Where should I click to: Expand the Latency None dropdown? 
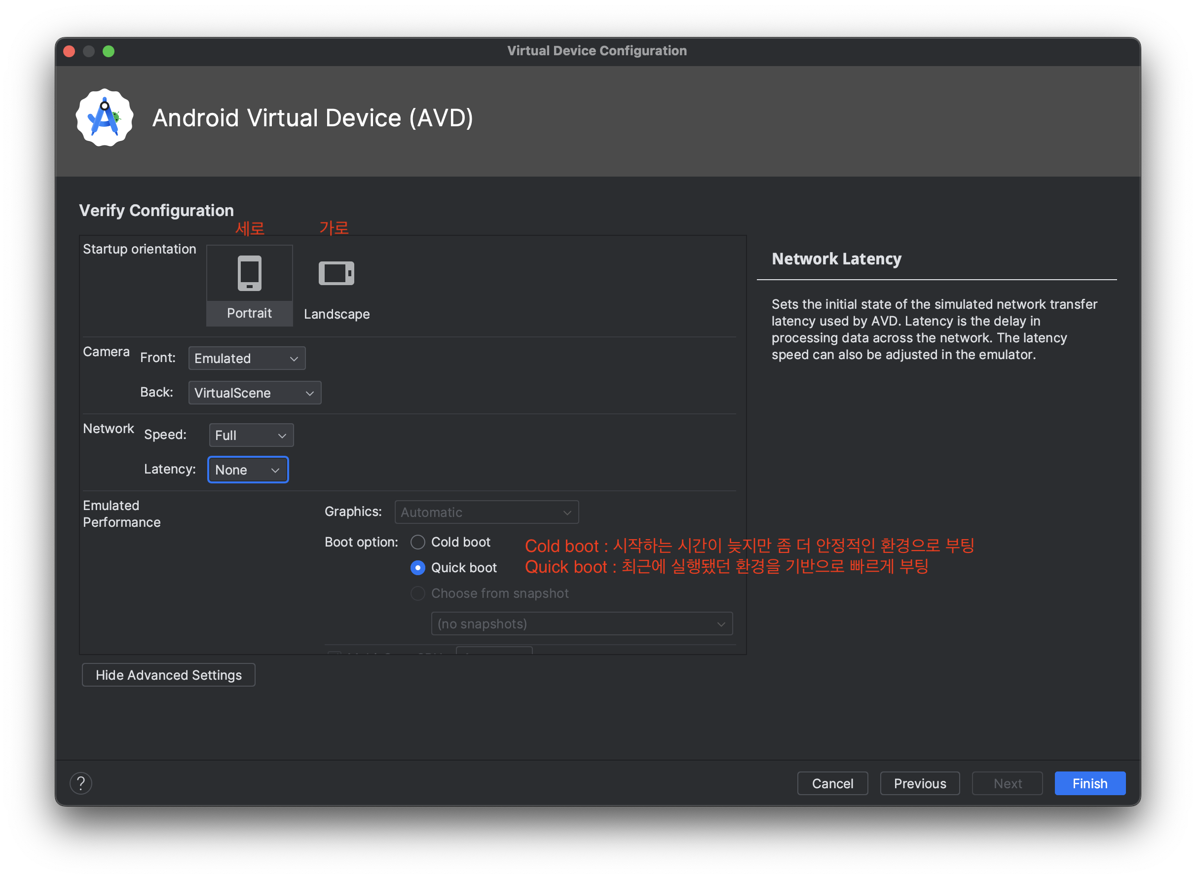(x=248, y=470)
